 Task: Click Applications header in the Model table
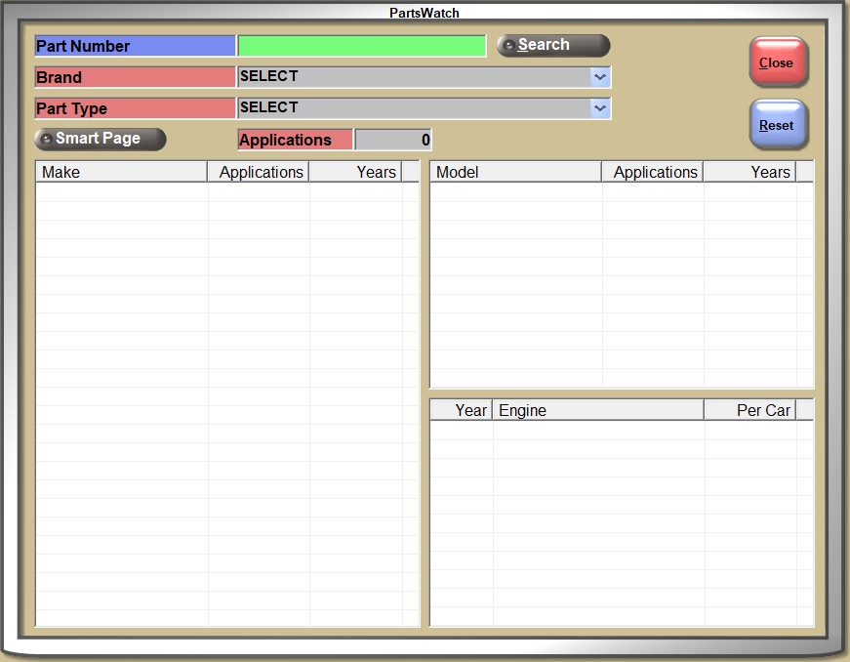pyautogui.click(x=653, y=172)
